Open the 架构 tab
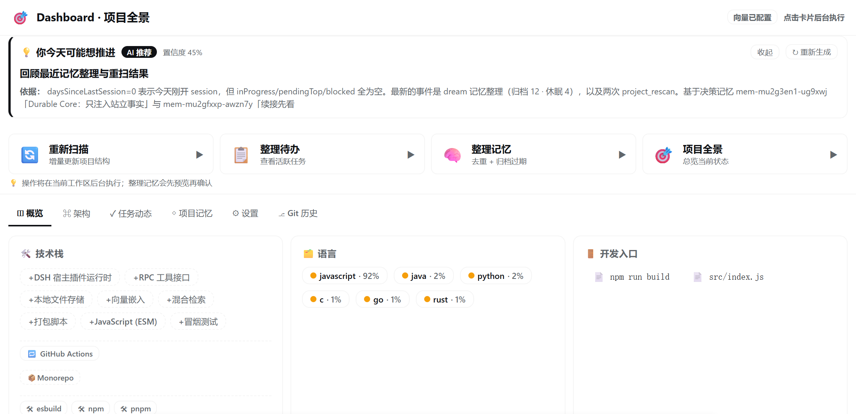Viewport: 856px width, 414px height. [77, 213]
